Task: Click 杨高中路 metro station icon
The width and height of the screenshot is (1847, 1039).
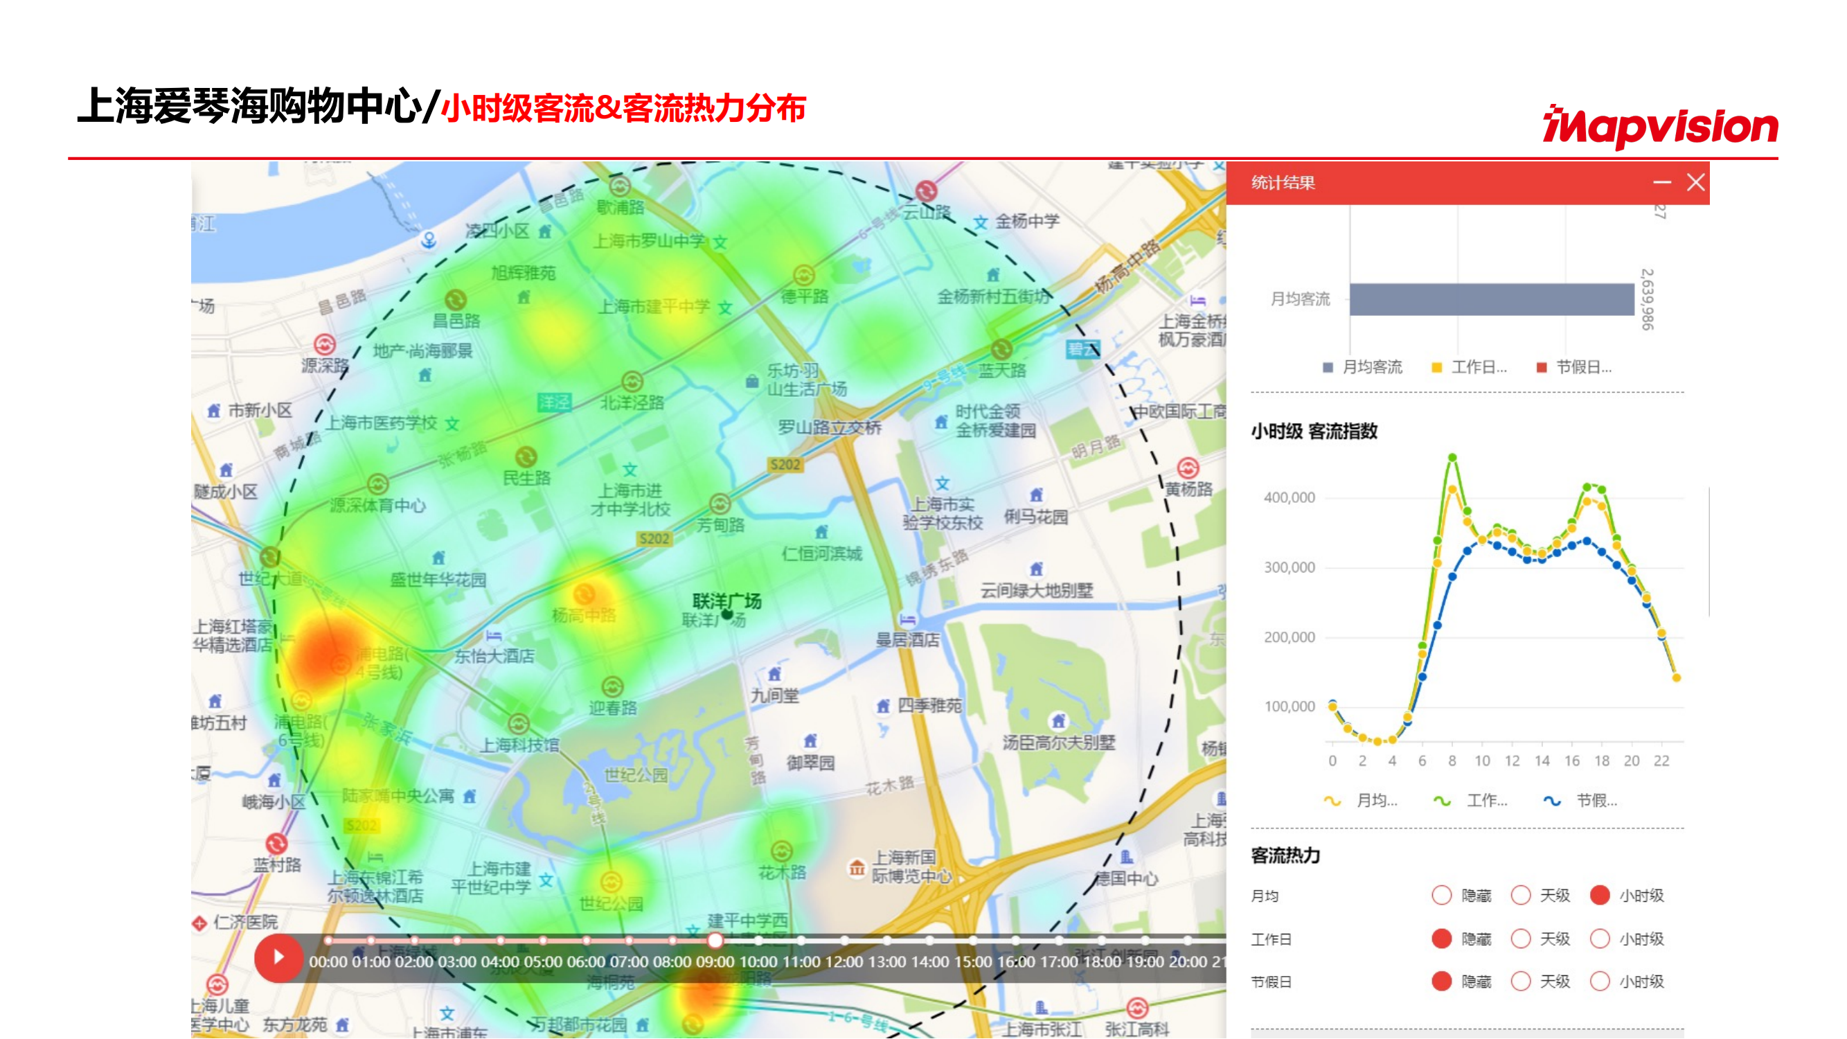Action: click(584, 594)
